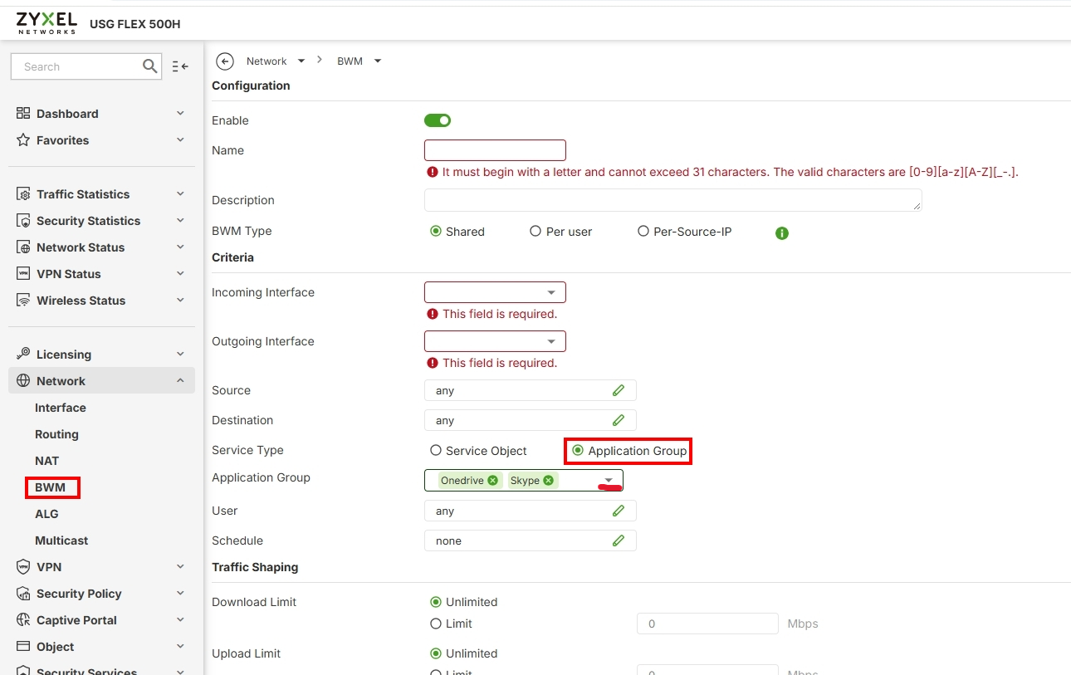Collapse the sidebar menu icon
1071x675 pixels.
(x=180, y=66)
